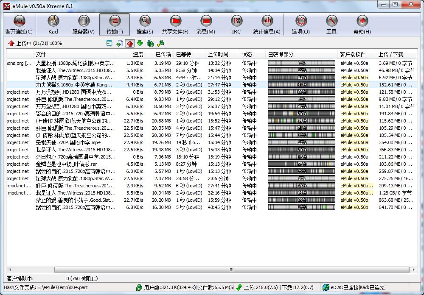Open the Options (选项) dialog

pos(301,25)
